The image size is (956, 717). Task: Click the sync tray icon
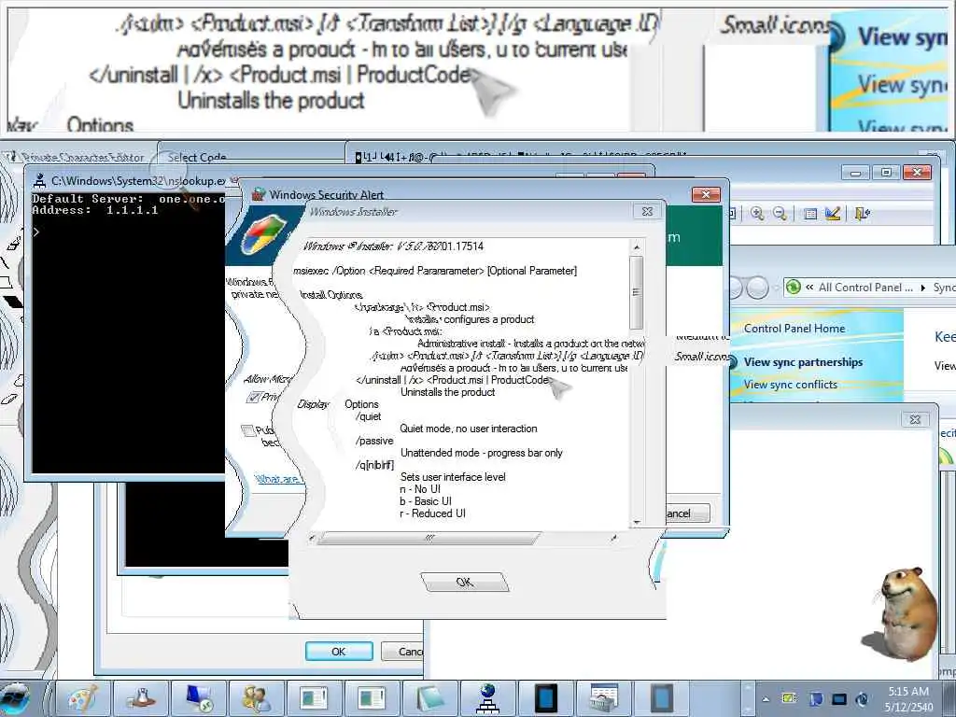click(863, 698)
